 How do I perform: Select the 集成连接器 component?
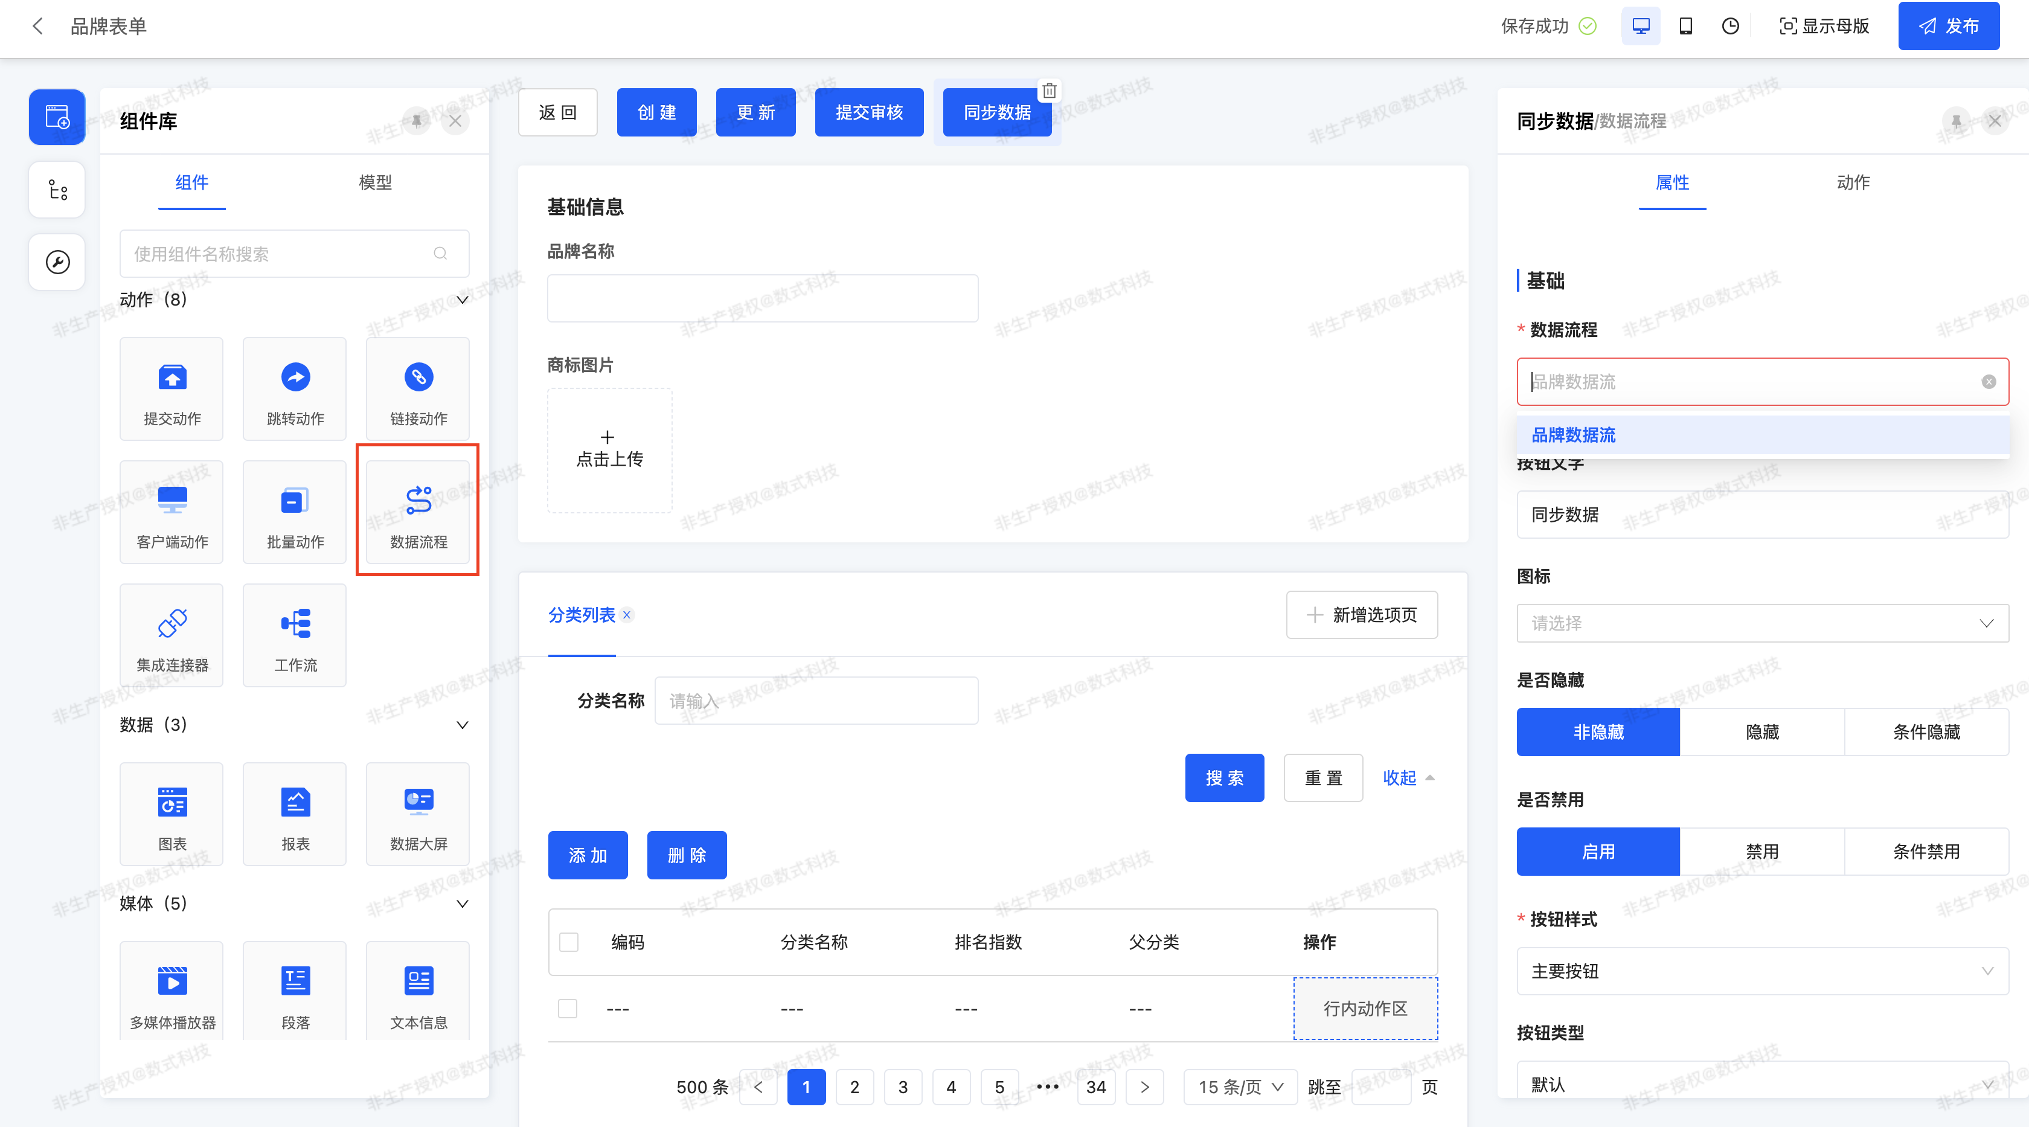coord(171,635)
